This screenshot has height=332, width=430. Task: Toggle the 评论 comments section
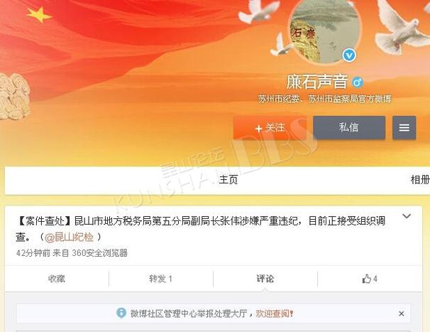[265, 279]
